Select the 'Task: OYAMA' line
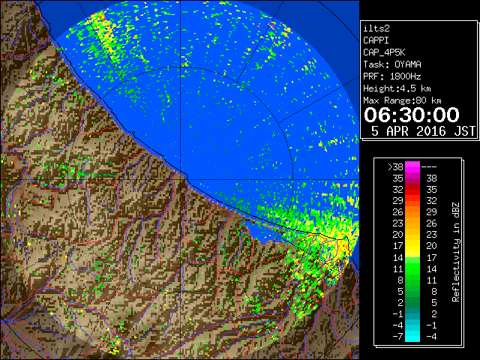The image size is (480, 360). (x=392, y=64)
